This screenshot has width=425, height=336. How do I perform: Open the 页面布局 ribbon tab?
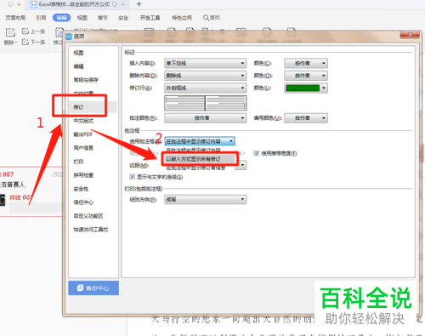point(15,18)
